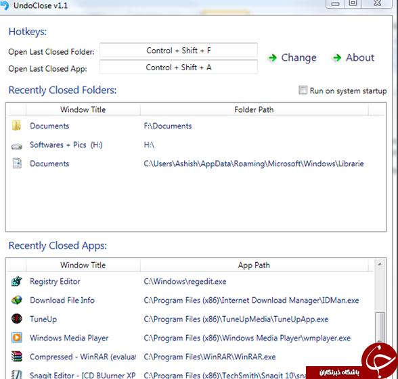Image resolution: width=398 pixels, height=379 pixels.
Task: Select the TuneUpApp.exe path
Action: [x=236, y=319]
